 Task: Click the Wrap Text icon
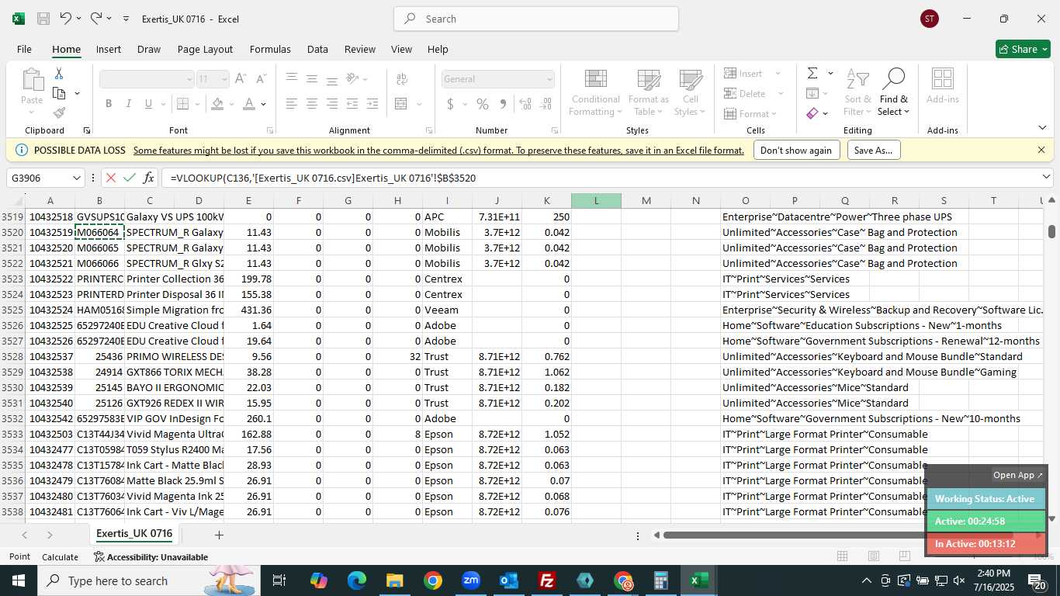[x=402, y=79]
